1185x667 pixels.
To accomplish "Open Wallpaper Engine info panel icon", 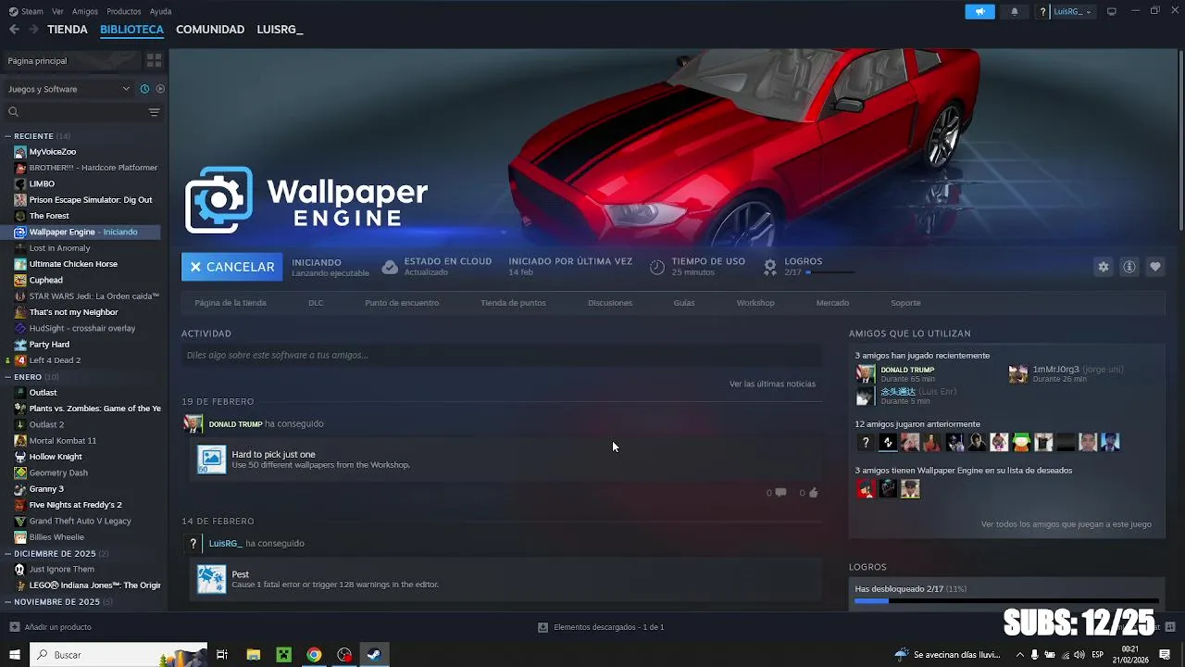I will (1129, 267).
